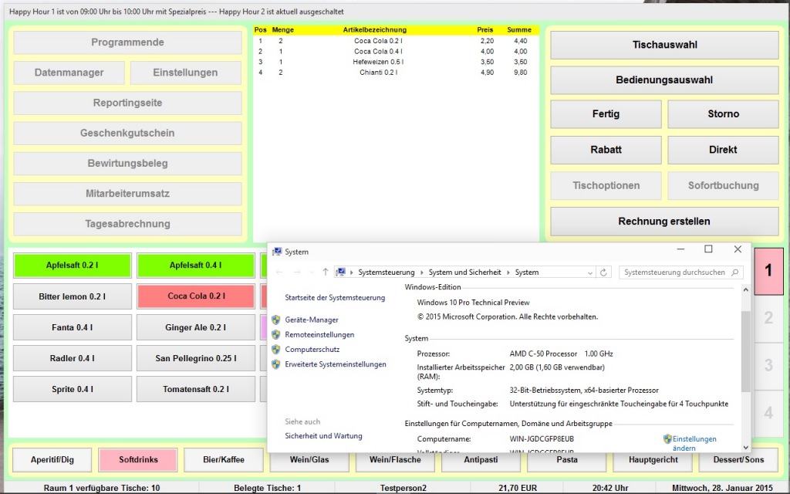The width and height of the screenshot is (790, 494).
Task: Click the Storno button
Action: point(723,114)
